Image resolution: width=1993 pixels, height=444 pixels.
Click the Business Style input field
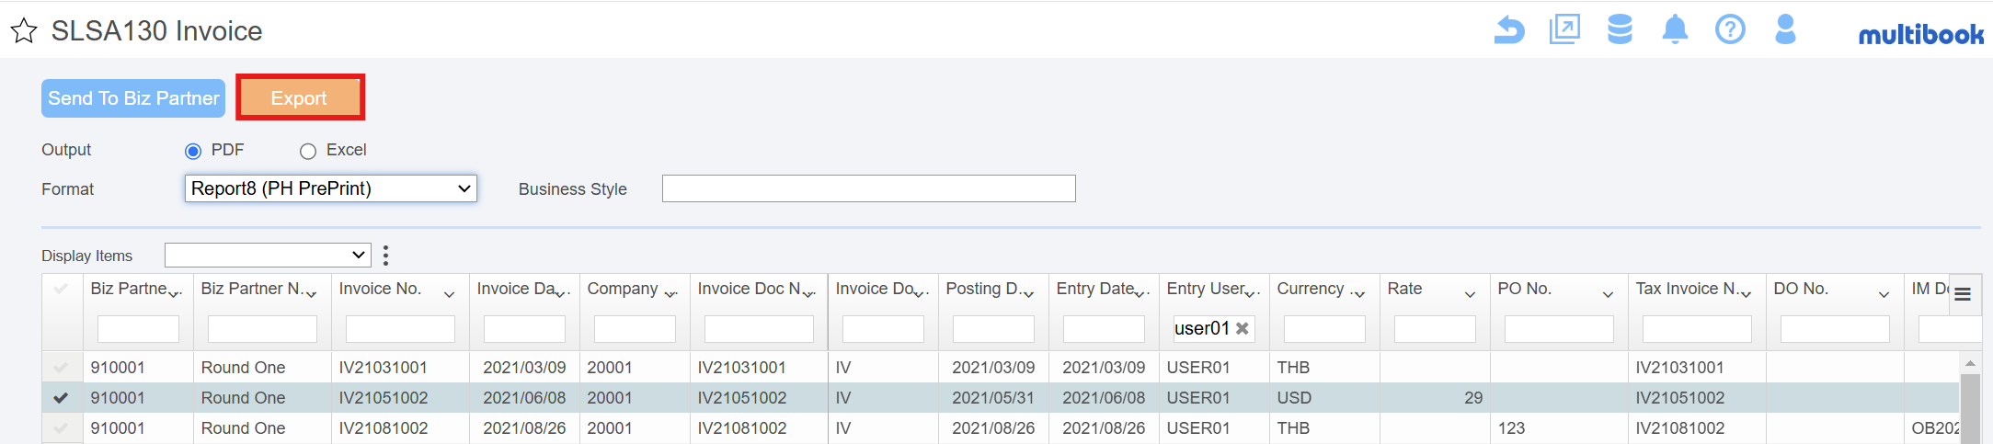pos(869,188)
